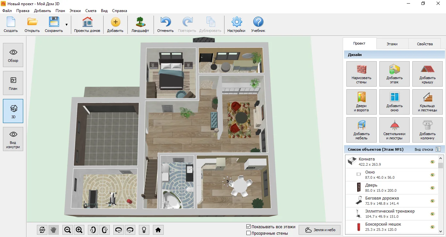Screen dimensions: 446x237
Task: Click Добавить крышу add roof
Action: [427, 74]
